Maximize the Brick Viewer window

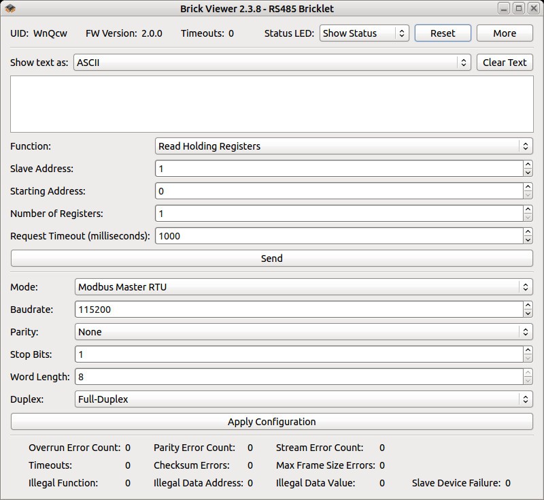click(x=519, y=8)
